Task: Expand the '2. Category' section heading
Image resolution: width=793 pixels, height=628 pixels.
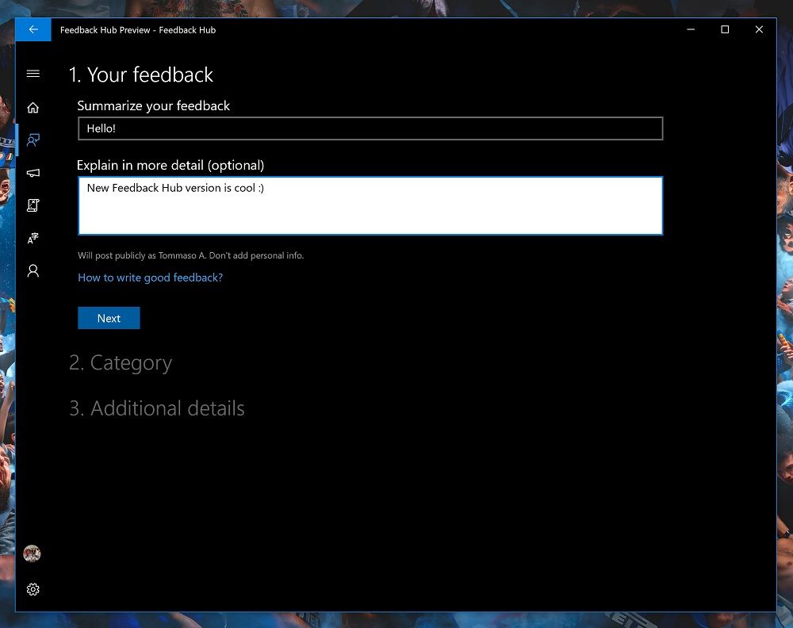Action: coord(121,363)
